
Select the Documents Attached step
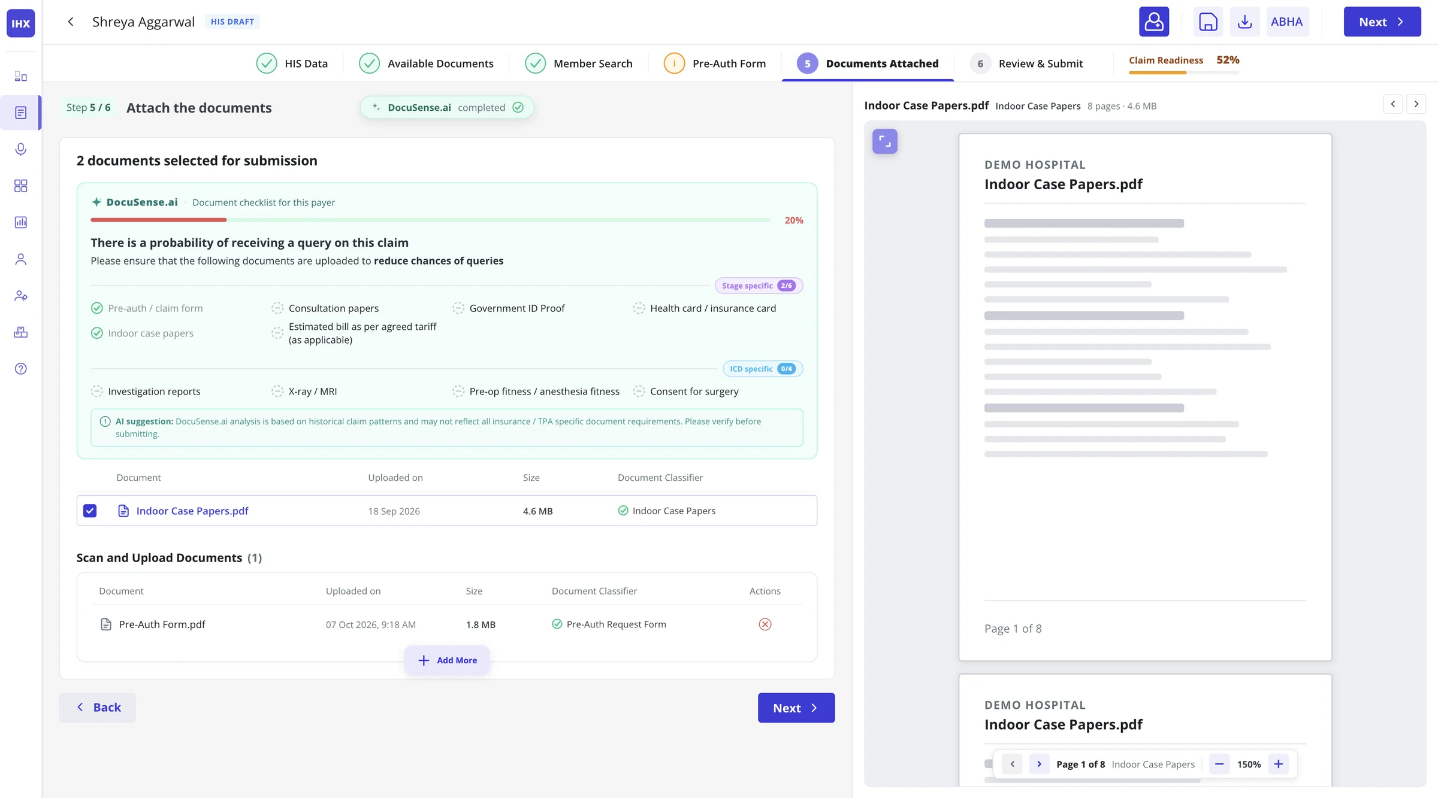click(x=868, y=63)
